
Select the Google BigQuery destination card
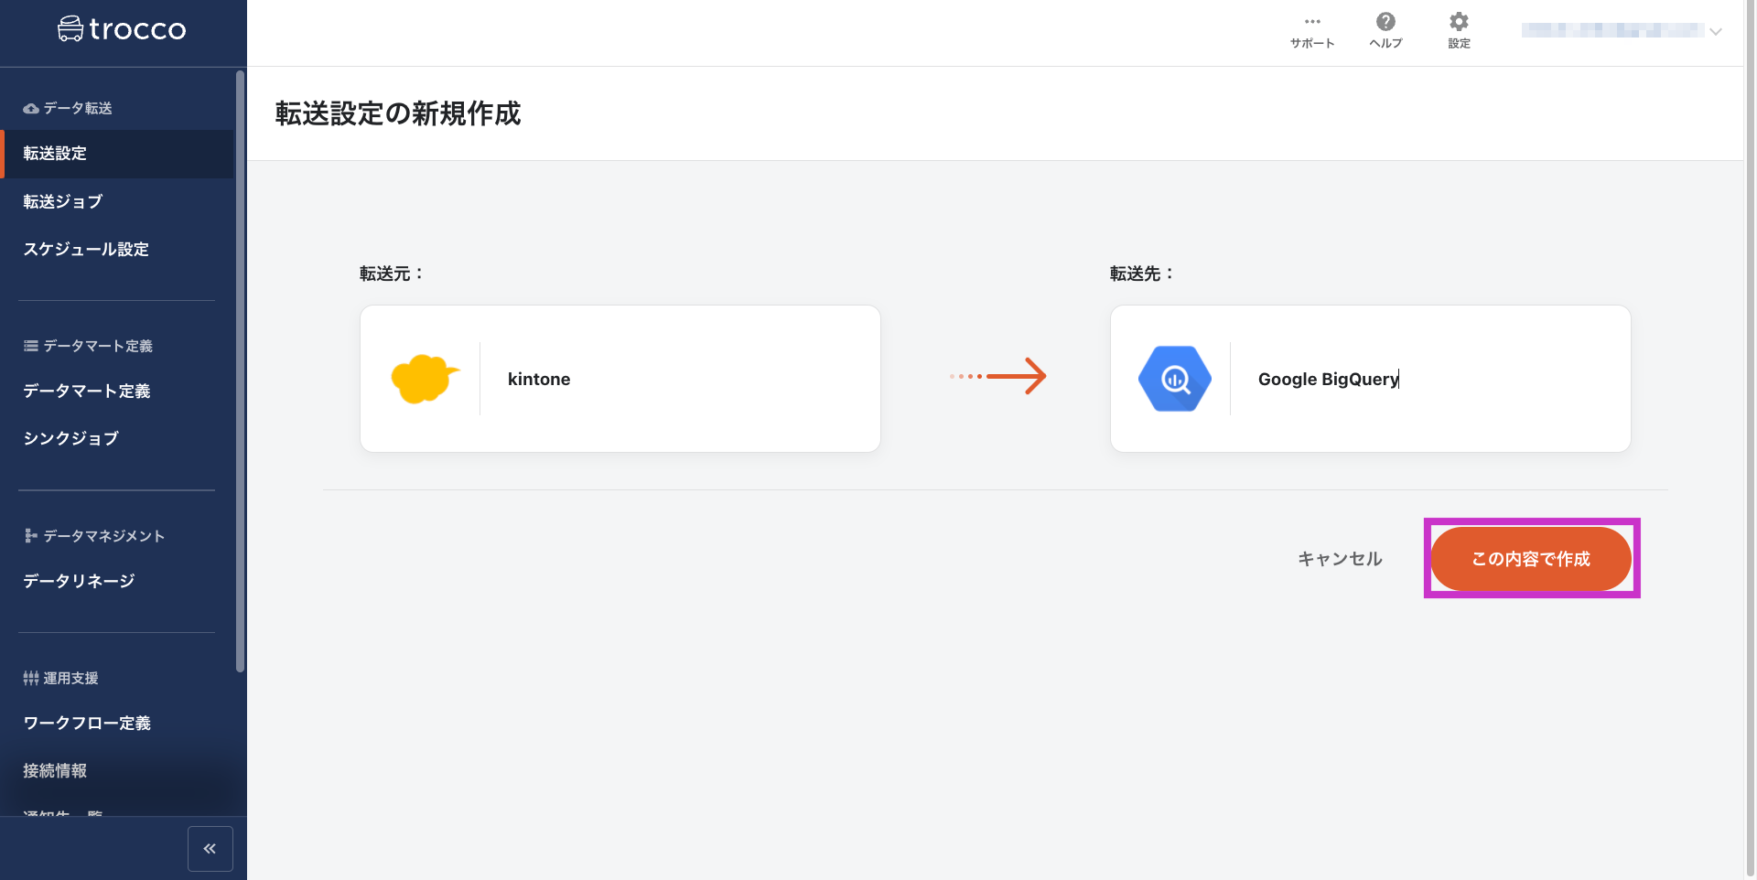click(x=1371, y=379)
